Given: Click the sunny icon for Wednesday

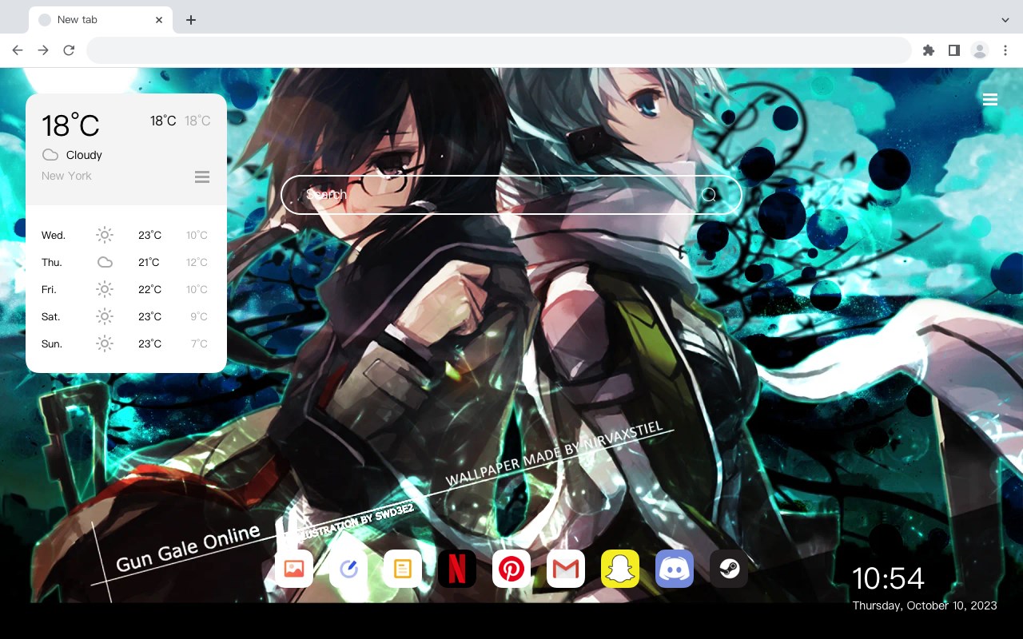Looking at the screenshot, I should click(x=105, y=235).
